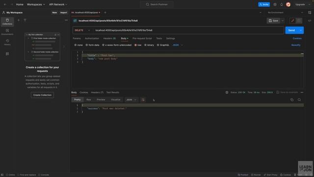The width and height of the screenshot is (314, 177).
Task: Expand the open tabs list chevron
Action: (x=261, y=12)
